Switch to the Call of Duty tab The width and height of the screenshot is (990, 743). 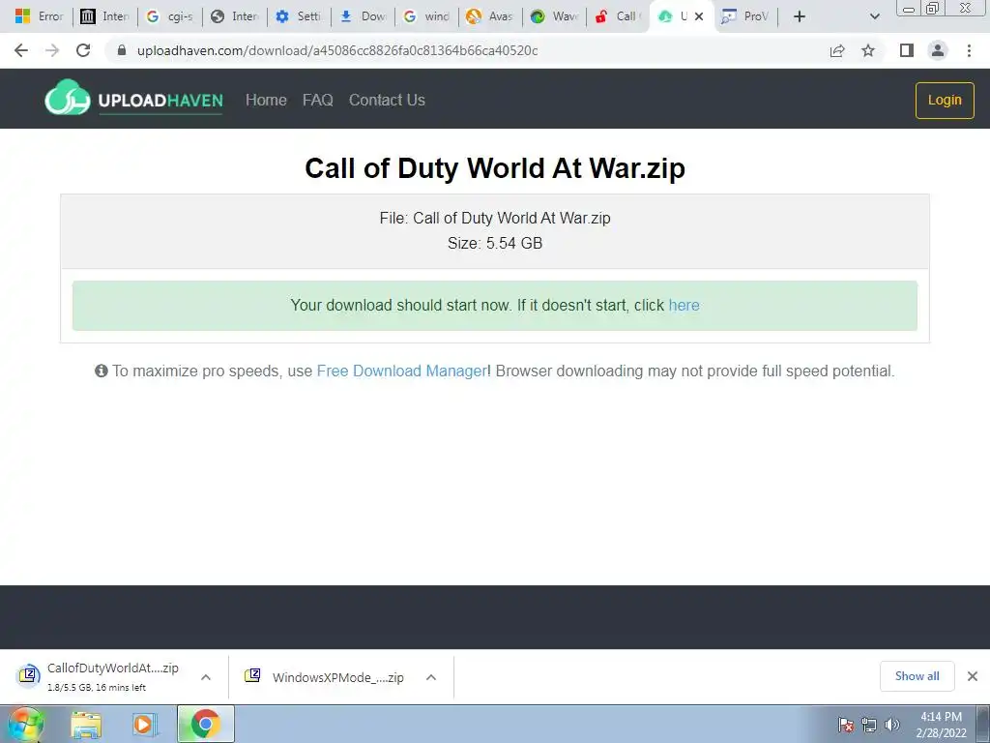pos(619,16)
